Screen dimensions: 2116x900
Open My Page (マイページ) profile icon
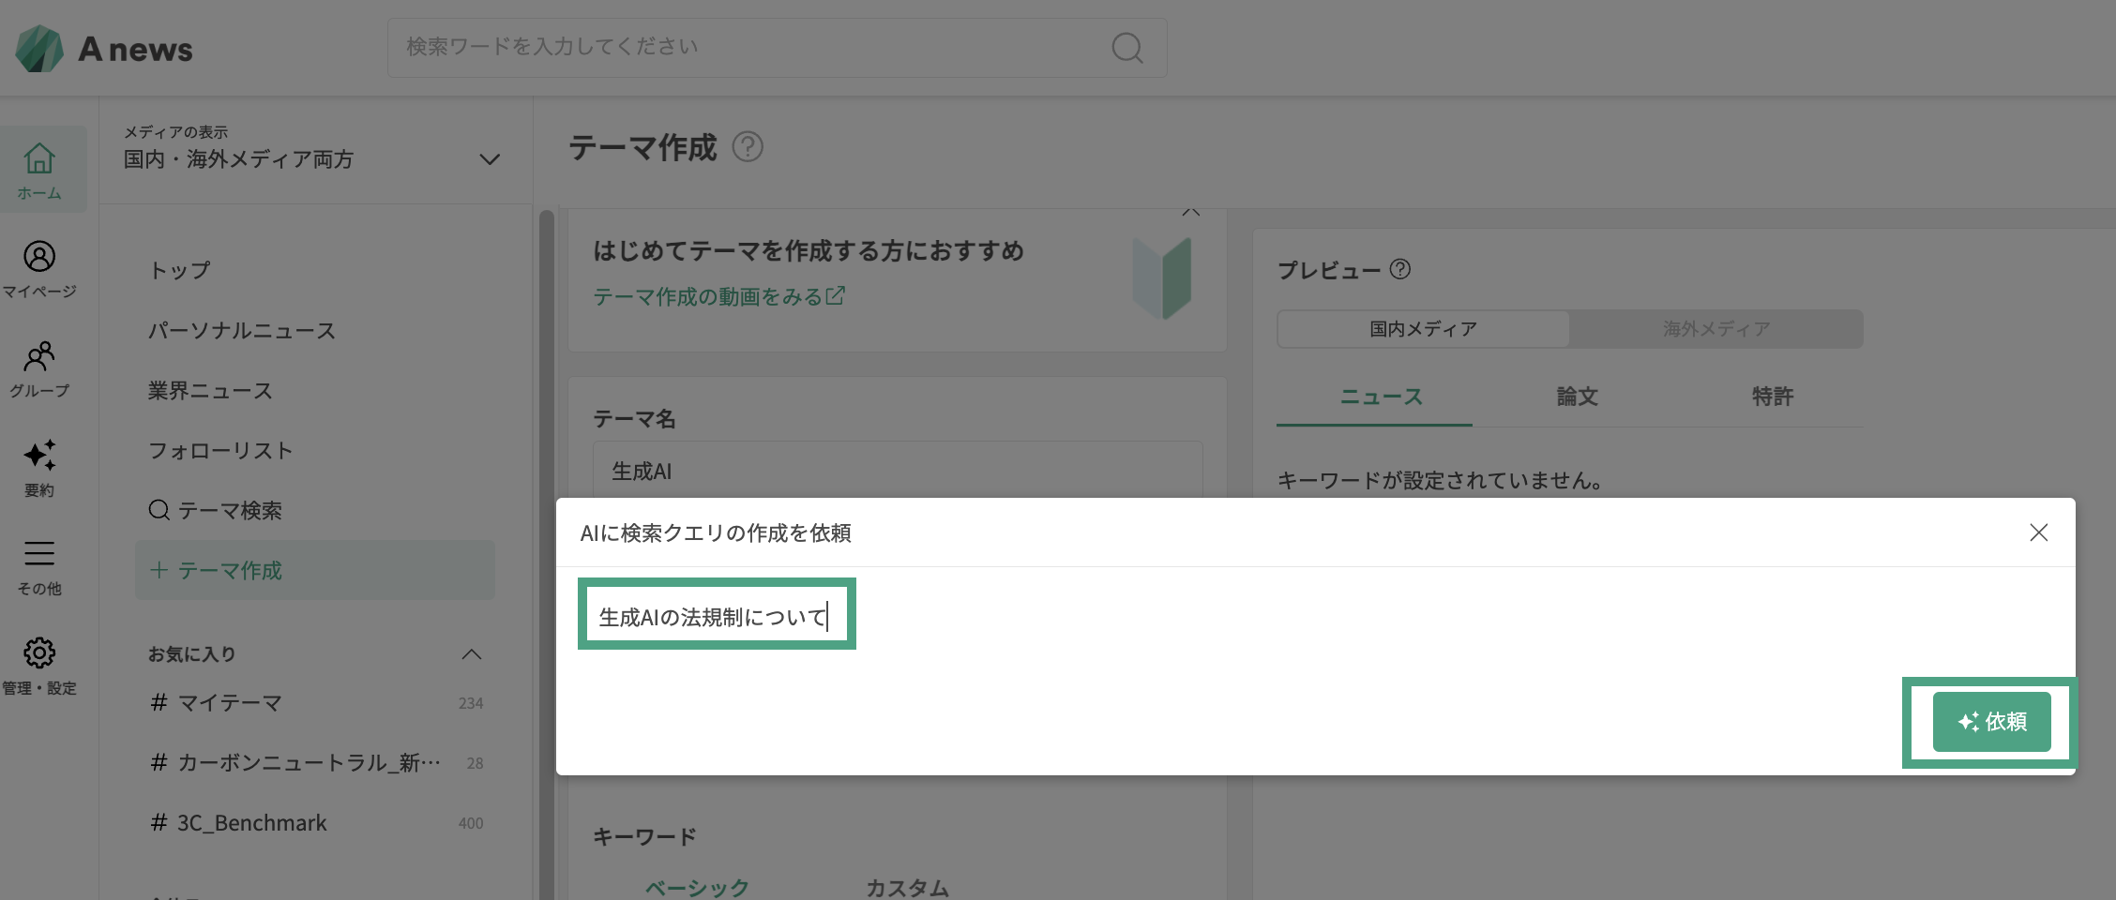(39, 257)
